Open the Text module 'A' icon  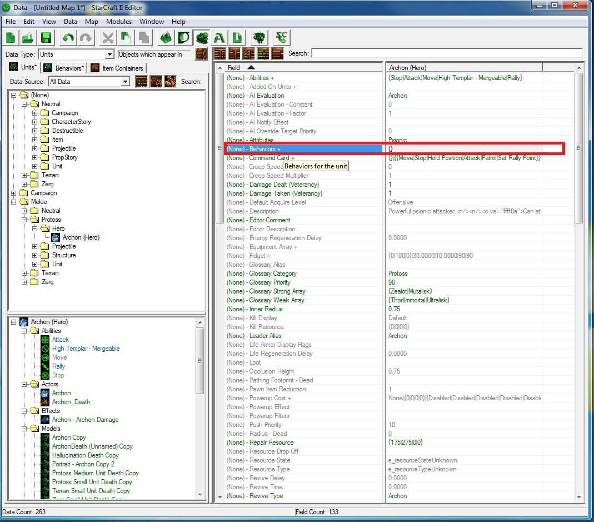tap(219, 38)
